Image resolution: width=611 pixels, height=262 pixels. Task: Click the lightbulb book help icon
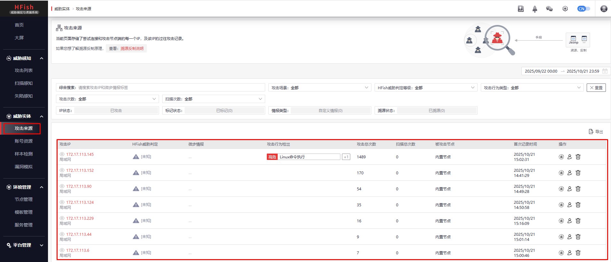[x=521, y=9]
